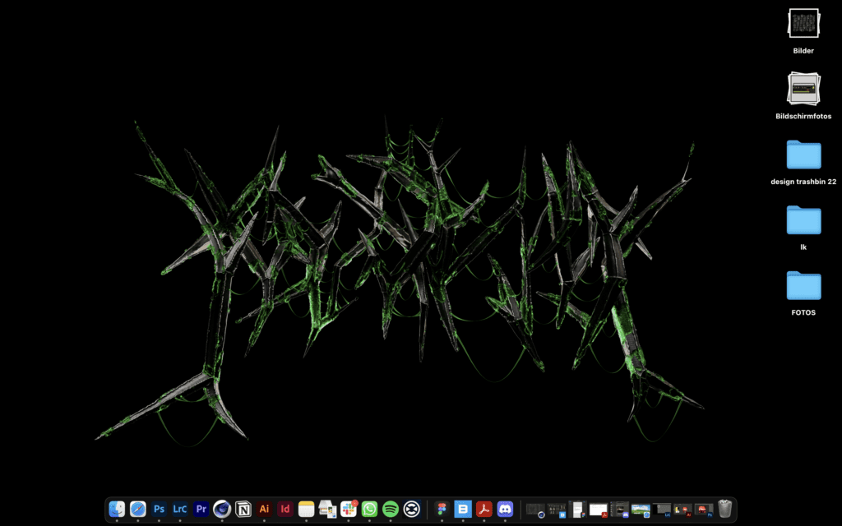Screen dimensions: 842x526
Task: Launch Safari from the dock
Action: [x=138, y=510]
